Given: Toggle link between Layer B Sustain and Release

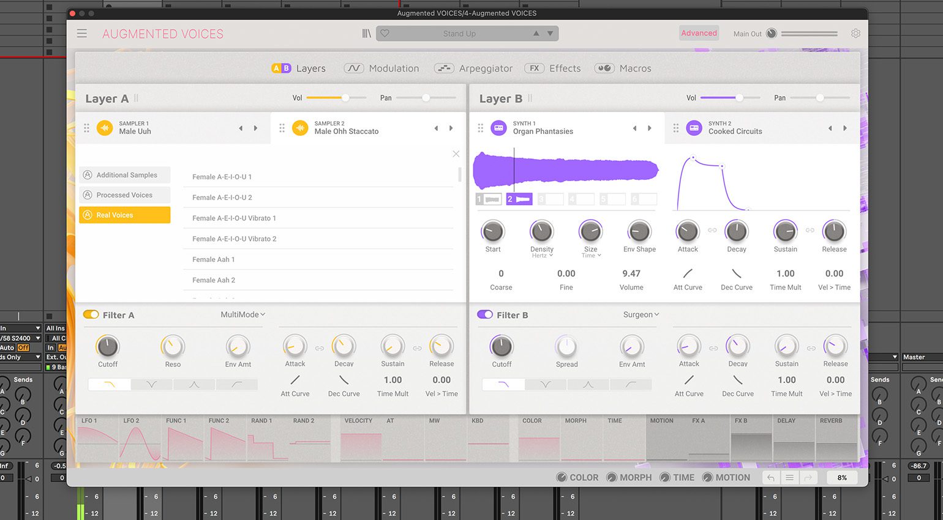Looking at the screenshot, I should [x=810, y=230].
